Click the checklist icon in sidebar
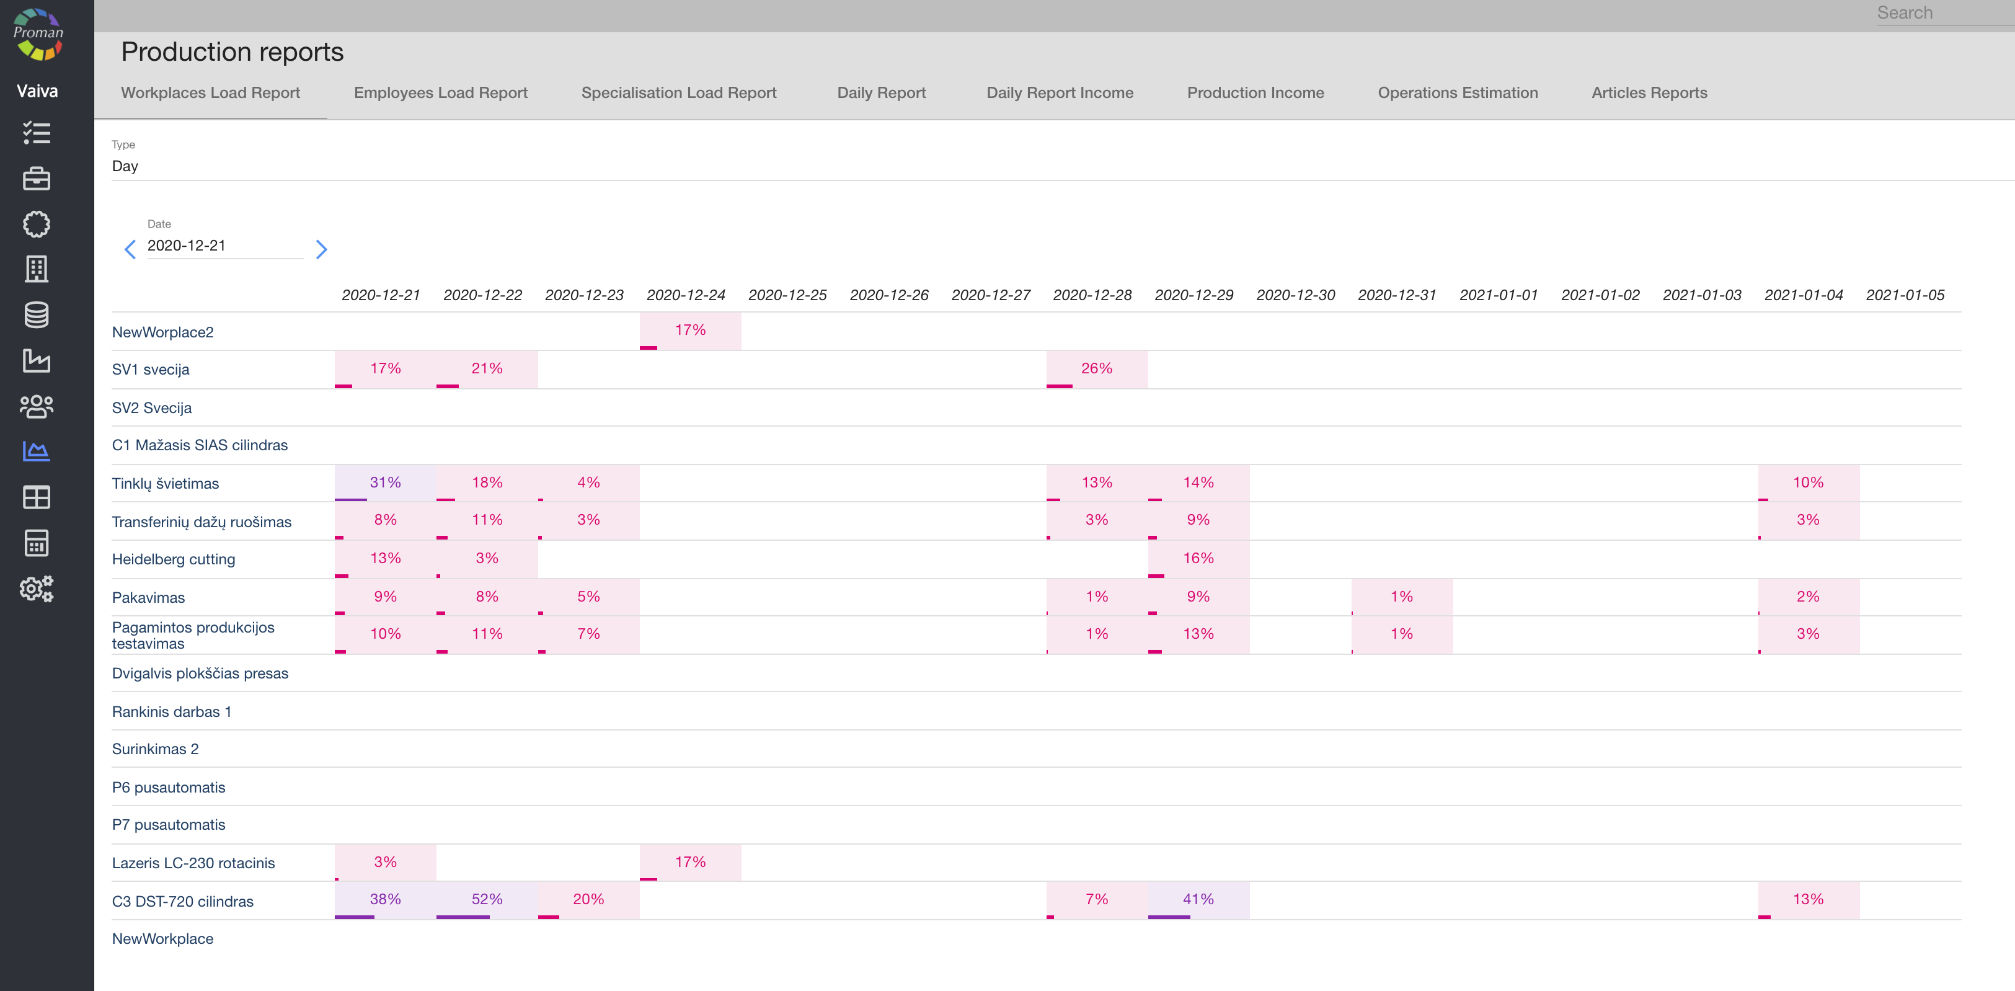Viewport: 2015px width, 991px height. pos(36,133)
